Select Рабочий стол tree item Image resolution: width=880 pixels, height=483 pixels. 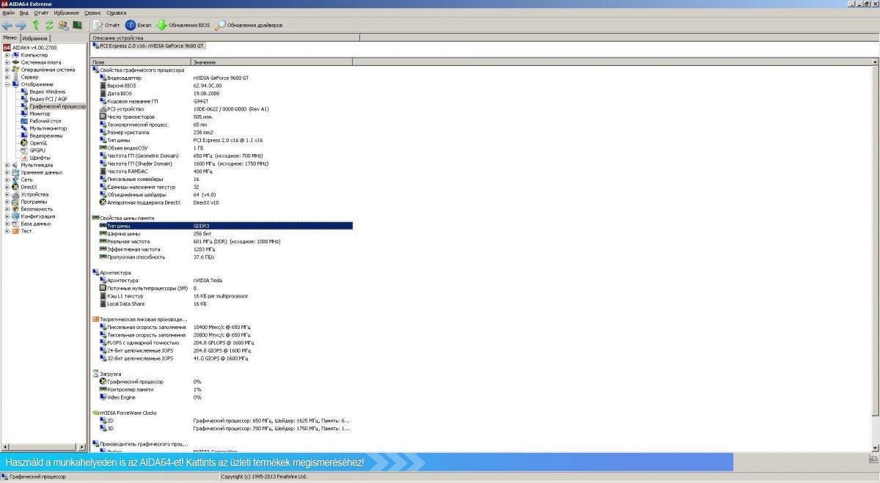pos(45,121)
